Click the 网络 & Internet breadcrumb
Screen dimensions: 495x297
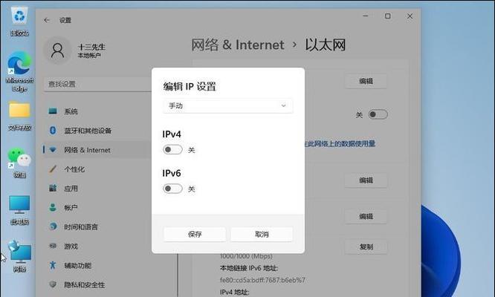(x=238, y=45)
